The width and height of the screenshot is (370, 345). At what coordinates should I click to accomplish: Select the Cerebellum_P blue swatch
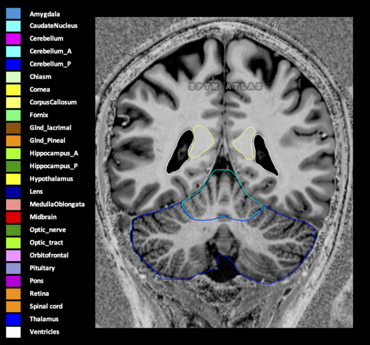coord(13,64)
